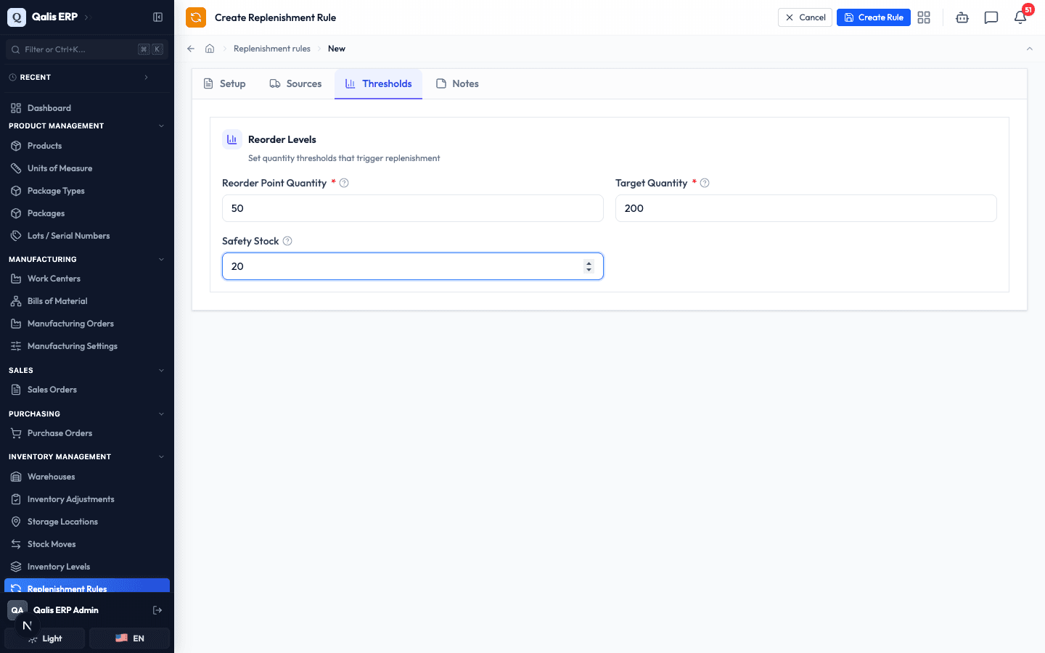Collapse the Product Management section
1045x653 pixels.
pos(161,126)
